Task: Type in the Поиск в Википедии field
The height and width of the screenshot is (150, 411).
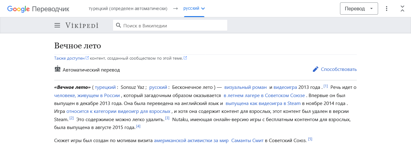Action: point(174,26)
